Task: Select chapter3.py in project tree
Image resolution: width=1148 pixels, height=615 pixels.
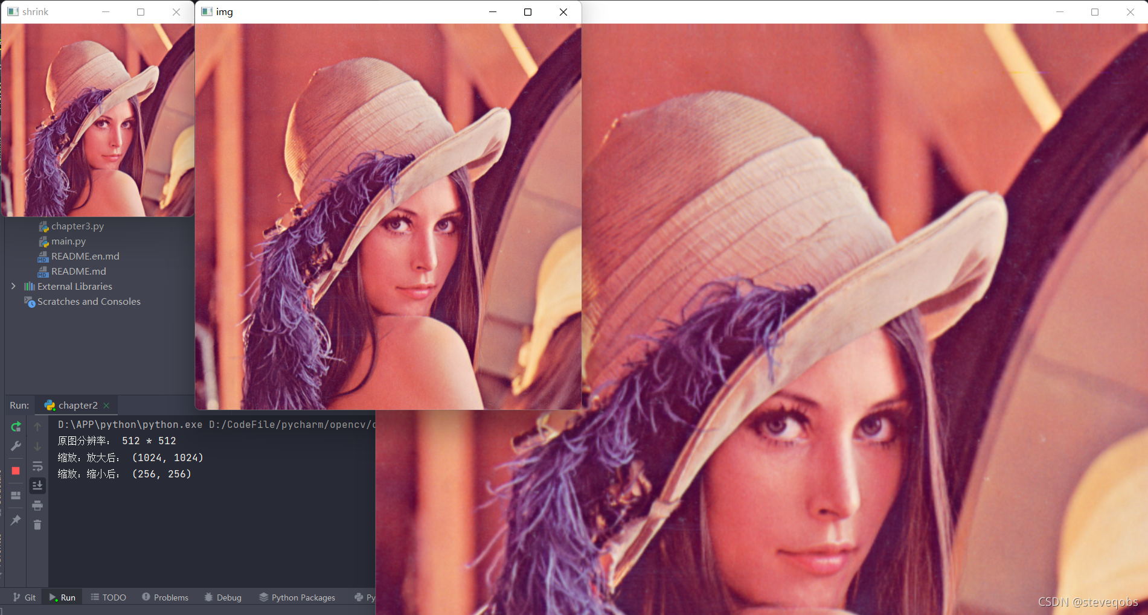Action: click(77, 226)
